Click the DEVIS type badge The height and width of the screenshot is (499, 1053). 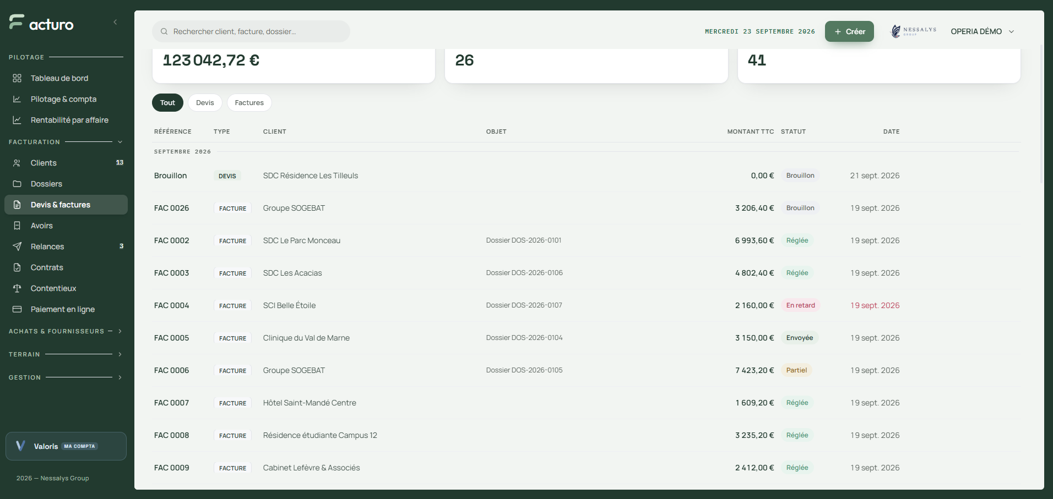tap(227, 176)
